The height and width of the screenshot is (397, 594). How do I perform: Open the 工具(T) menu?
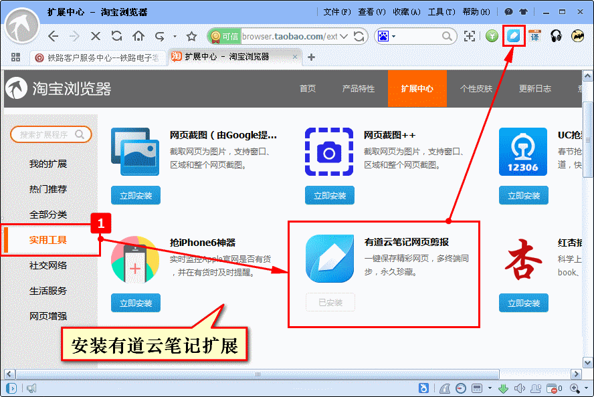[x=441, y=12]
